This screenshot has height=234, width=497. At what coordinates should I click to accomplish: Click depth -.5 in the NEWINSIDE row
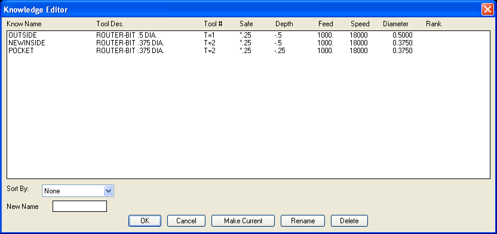(x=278, y=43)
